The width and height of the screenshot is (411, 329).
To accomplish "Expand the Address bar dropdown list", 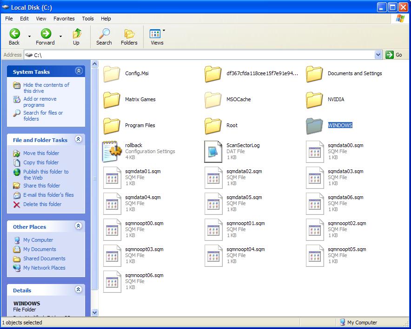I will (x=378, y=55).
